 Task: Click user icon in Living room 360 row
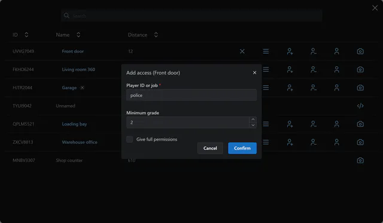[336, 69]
